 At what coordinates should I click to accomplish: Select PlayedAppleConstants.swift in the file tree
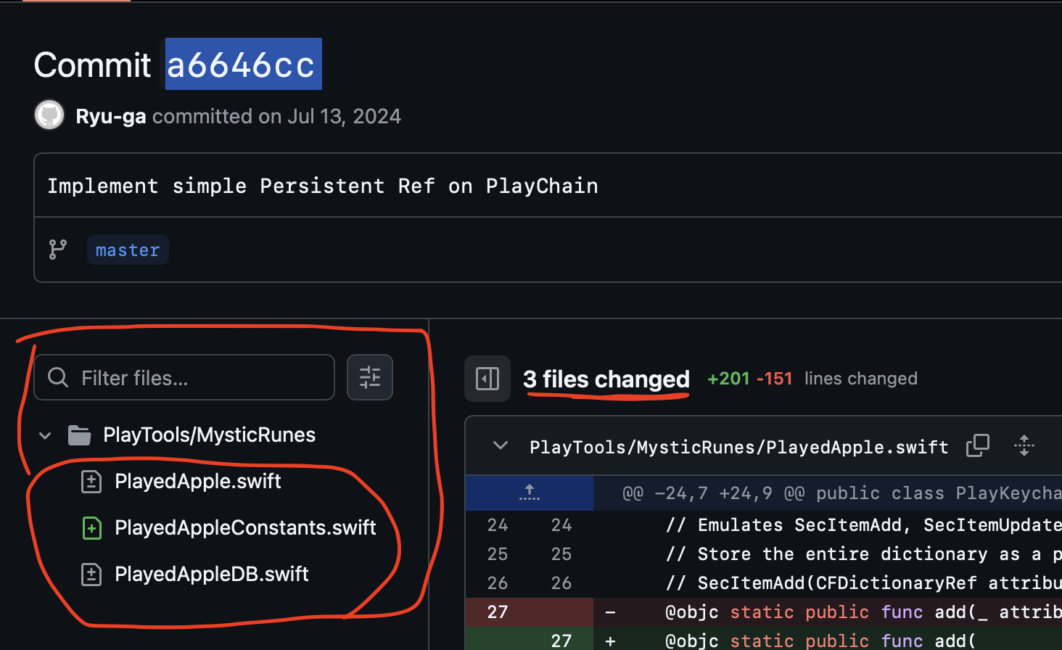[x=245, y=528]
